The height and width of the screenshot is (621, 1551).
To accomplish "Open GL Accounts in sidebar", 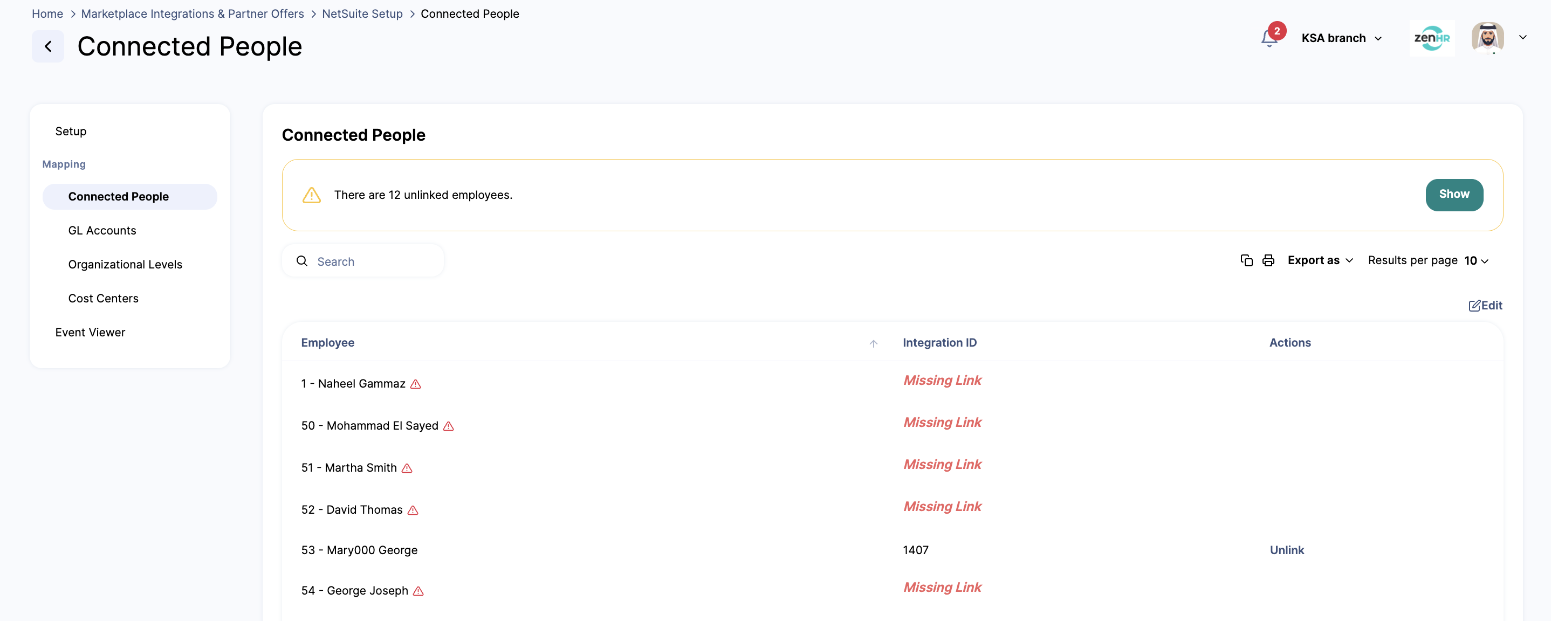I will (102, 231).
